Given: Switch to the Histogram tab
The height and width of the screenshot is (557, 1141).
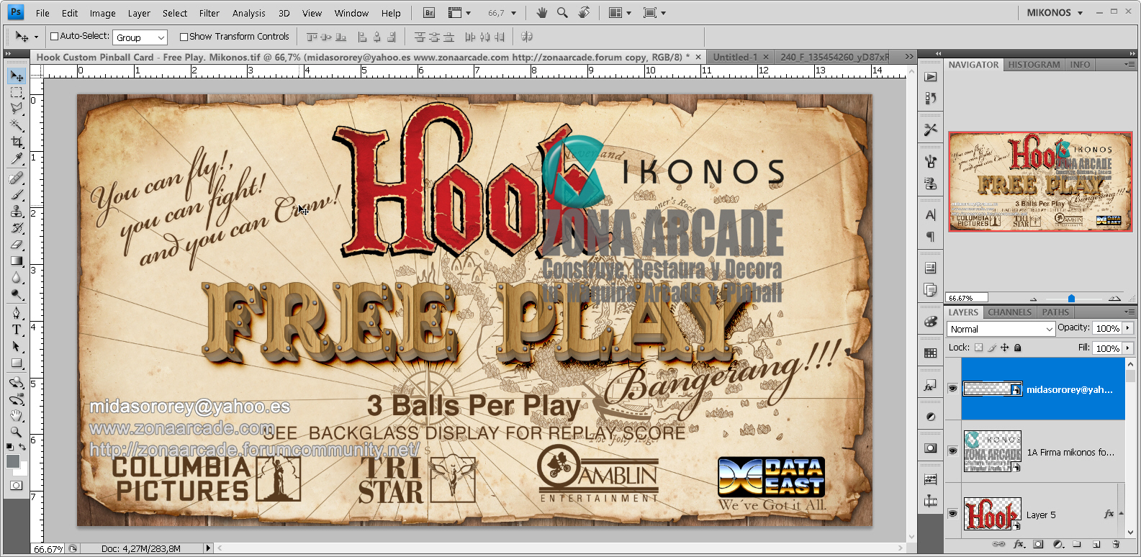Looking at the screenshot, I should point(1034,65).
